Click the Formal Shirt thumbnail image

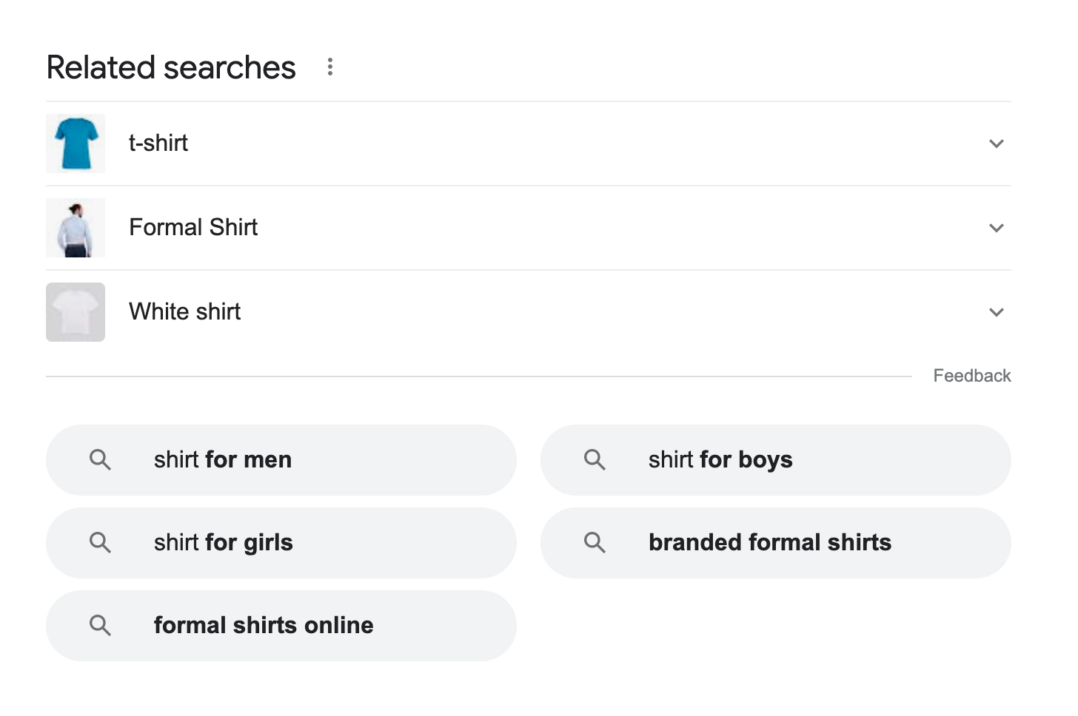pyautogui.click(x=75, y=227)
